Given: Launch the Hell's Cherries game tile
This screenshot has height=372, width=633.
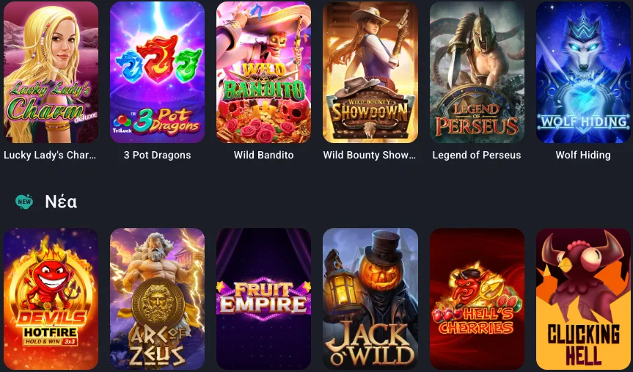Looking at the screenshot, I should point(477,299).
